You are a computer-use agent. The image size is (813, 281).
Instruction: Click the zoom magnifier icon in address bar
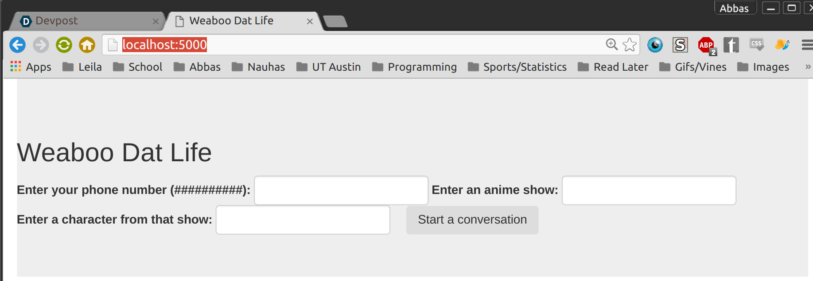[611, 44]
